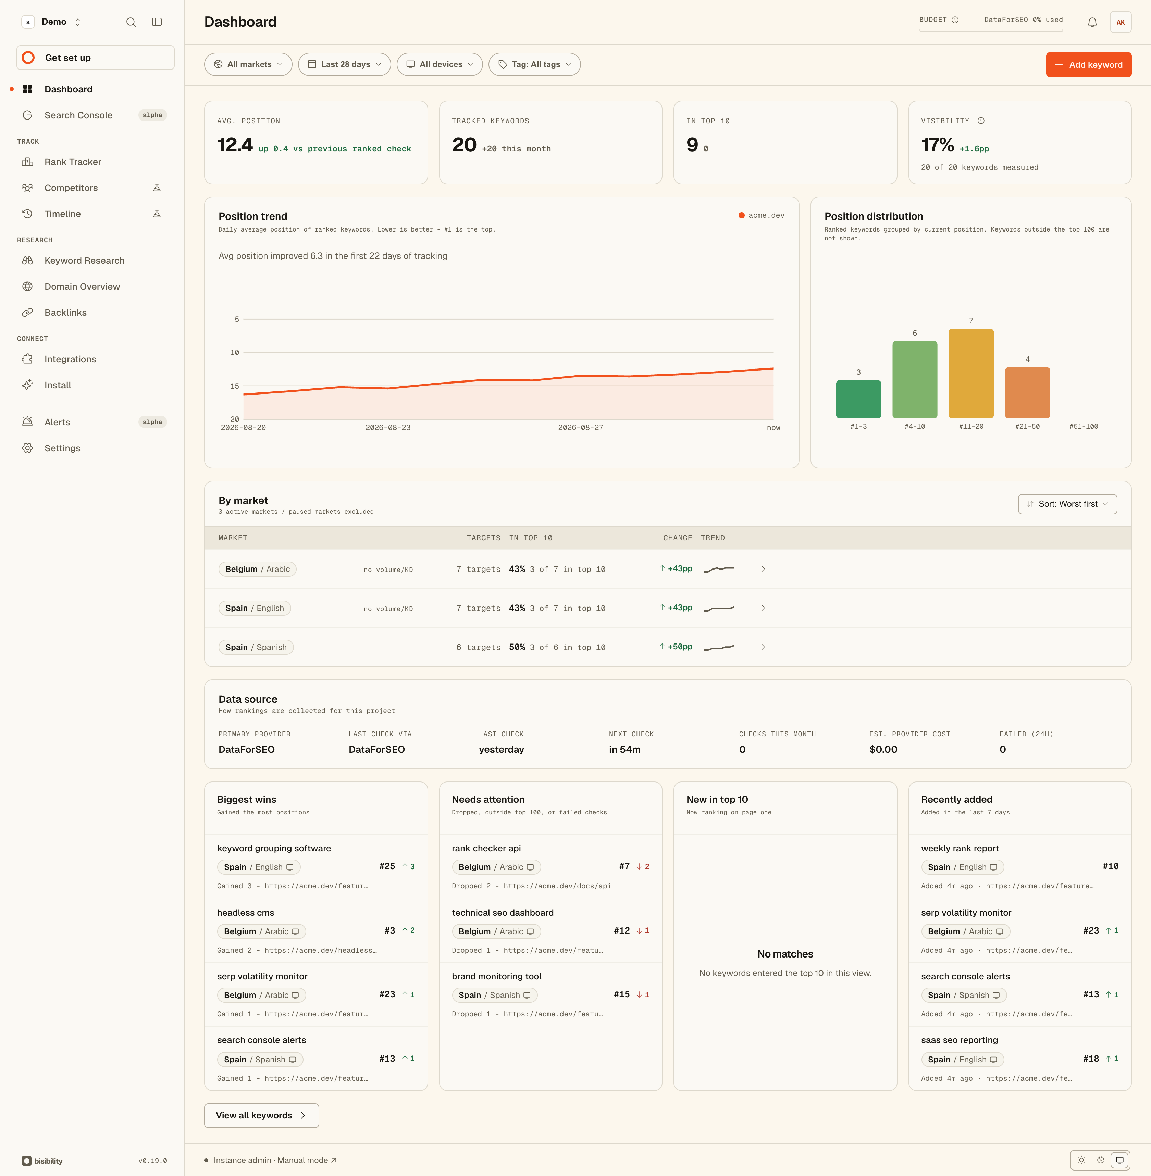
Task: Click the Timeline flask icon
Action: point(157,214)
